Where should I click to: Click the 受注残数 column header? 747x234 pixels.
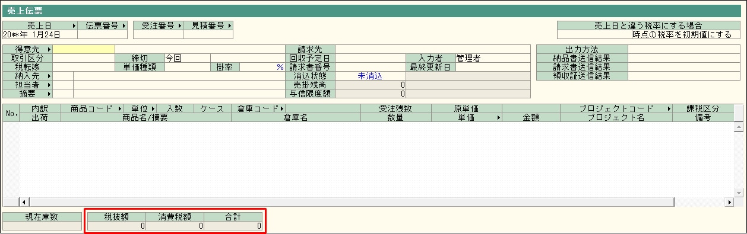tap(395, 108)
